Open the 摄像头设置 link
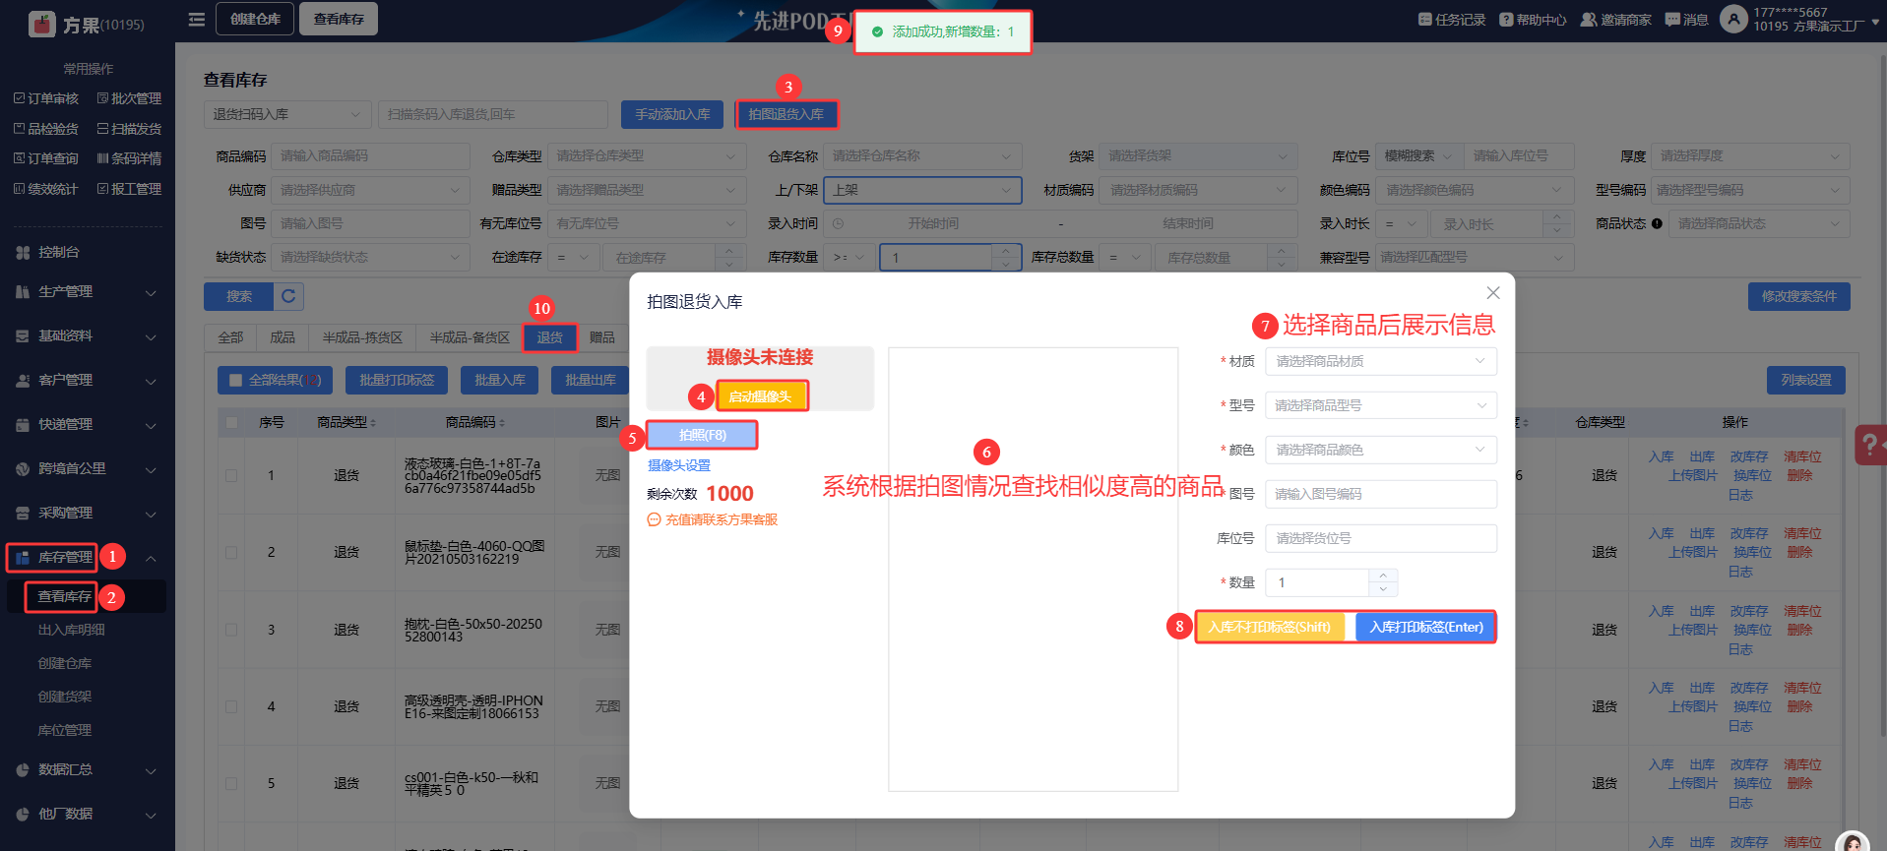Viewport: 1887px width, 851px height. point(679,465)
